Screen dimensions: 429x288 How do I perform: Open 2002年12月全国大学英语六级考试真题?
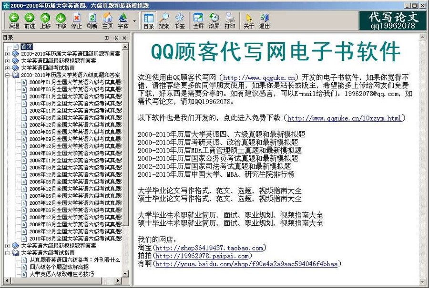[75, 125]
